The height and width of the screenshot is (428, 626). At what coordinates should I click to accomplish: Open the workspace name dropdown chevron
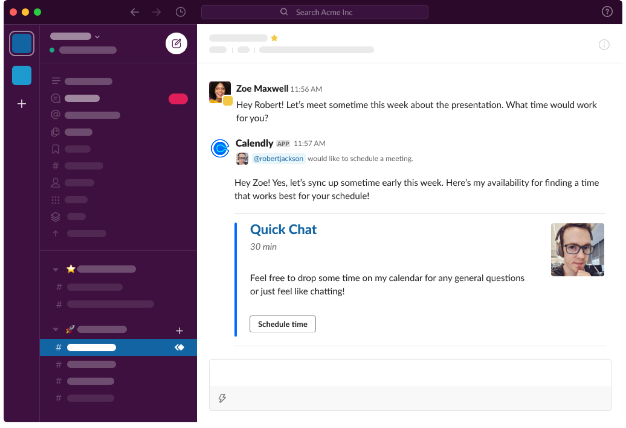[x=97, y=37]
